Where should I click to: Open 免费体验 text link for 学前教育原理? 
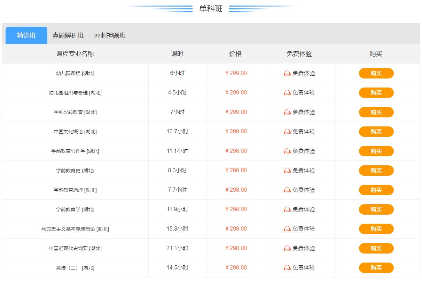pos(304,190)
